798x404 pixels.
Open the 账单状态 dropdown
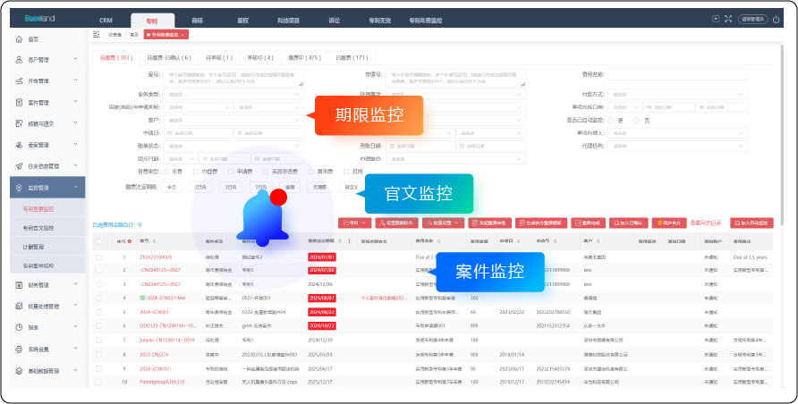(233, 146)
